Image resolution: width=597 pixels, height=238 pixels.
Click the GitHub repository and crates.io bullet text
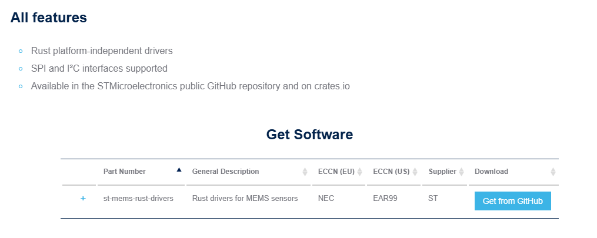pyautogui.click(x=191, y=86)
